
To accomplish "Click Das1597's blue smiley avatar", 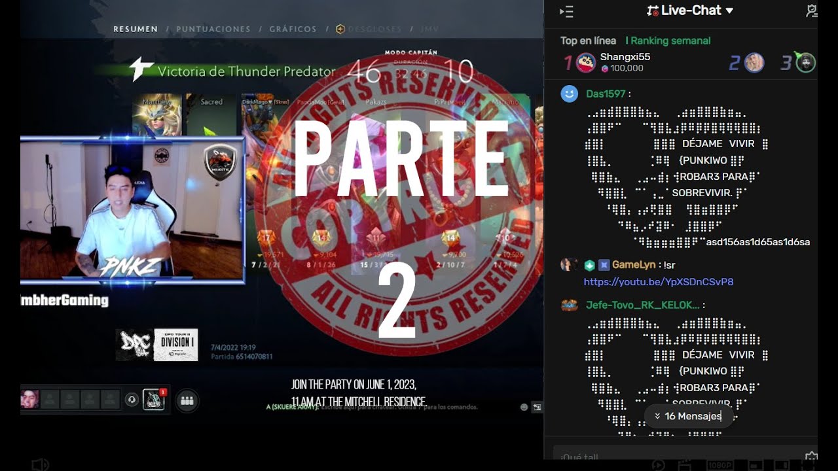I will tap(569, 94).
